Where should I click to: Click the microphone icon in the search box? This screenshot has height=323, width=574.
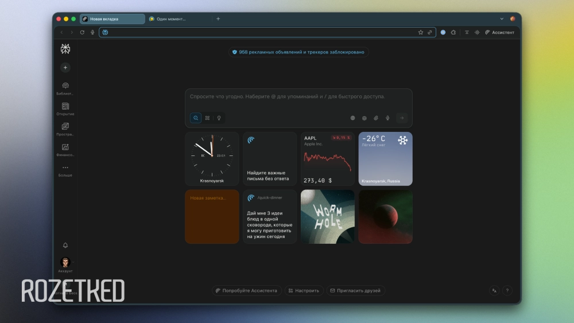point(387,118)
